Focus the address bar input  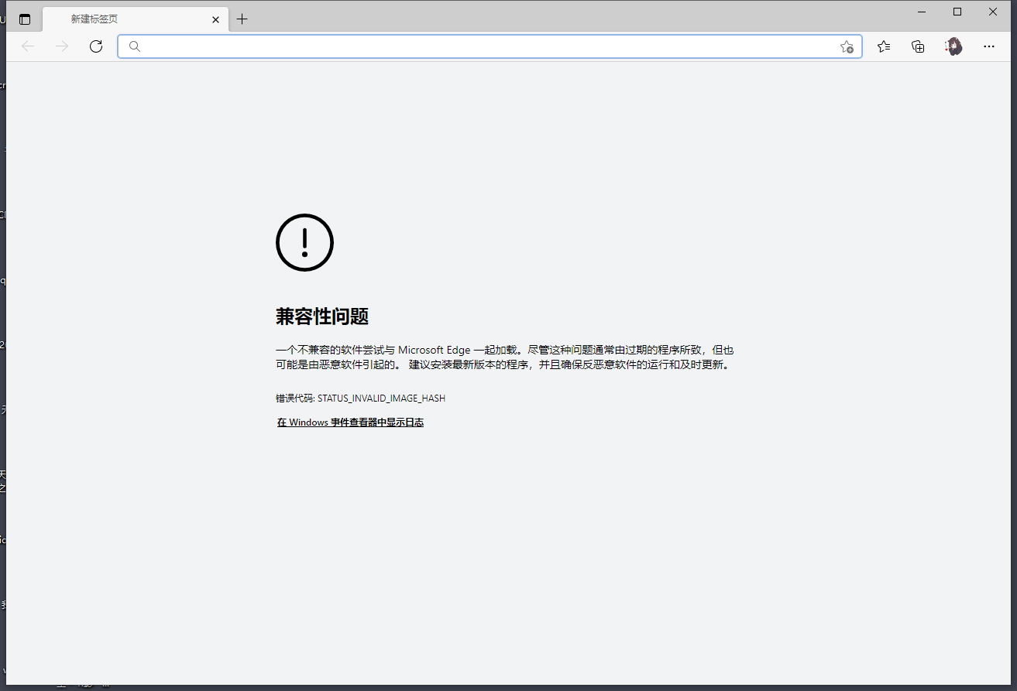(x=490, y=46)
